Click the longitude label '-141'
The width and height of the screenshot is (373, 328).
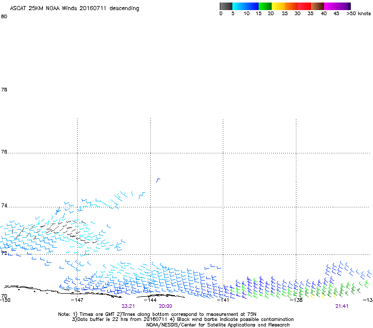coord(223,300)
